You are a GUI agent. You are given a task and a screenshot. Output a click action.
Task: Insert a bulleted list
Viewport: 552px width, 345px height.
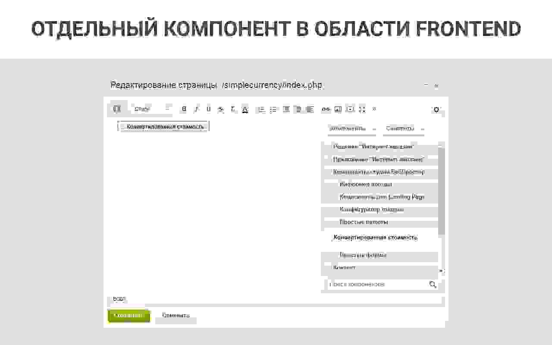pyautogui.click(x=273, y=109)
